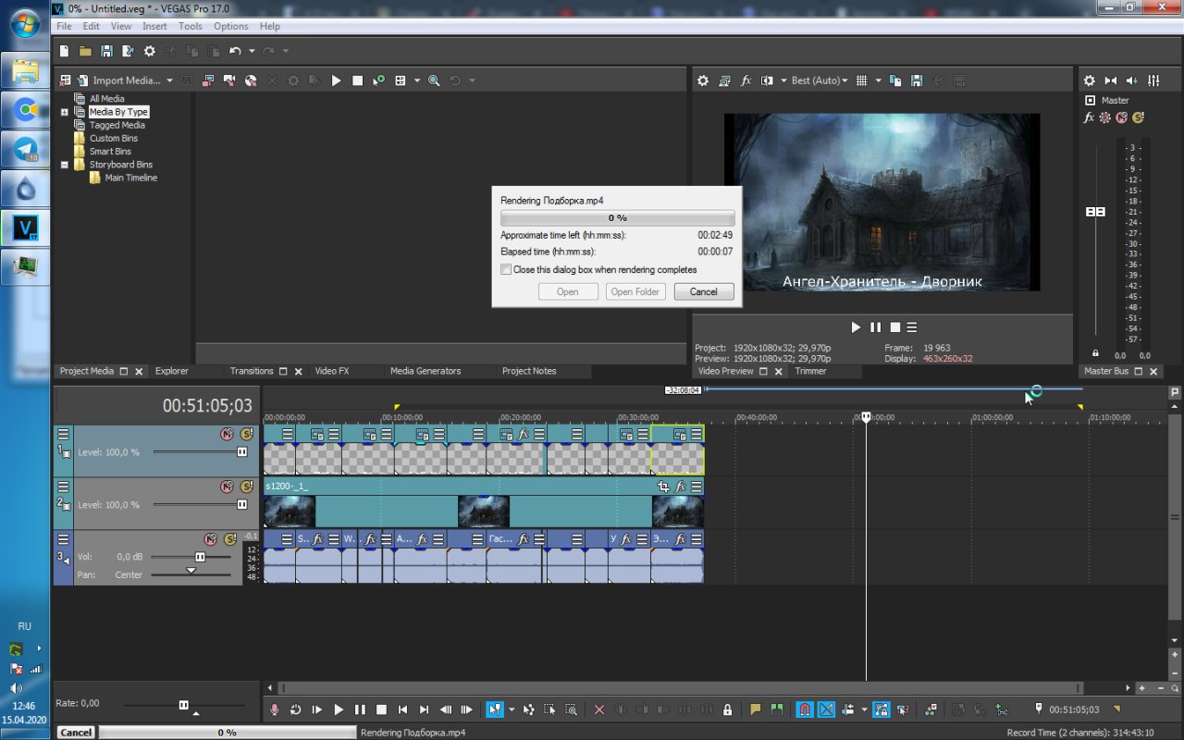This screenshot has width=1184, height=740.
Task: Toggle Loop Playback in timeline transport
Action: [295, 709]
